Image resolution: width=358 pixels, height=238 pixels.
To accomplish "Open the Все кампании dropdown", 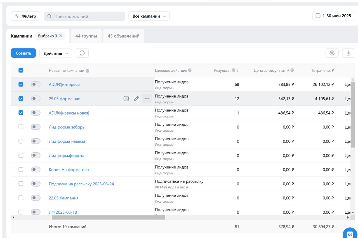I will point(149,16).
